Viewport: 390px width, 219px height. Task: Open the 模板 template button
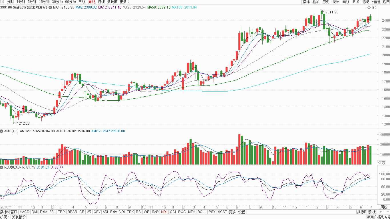[x=372, y=212]
